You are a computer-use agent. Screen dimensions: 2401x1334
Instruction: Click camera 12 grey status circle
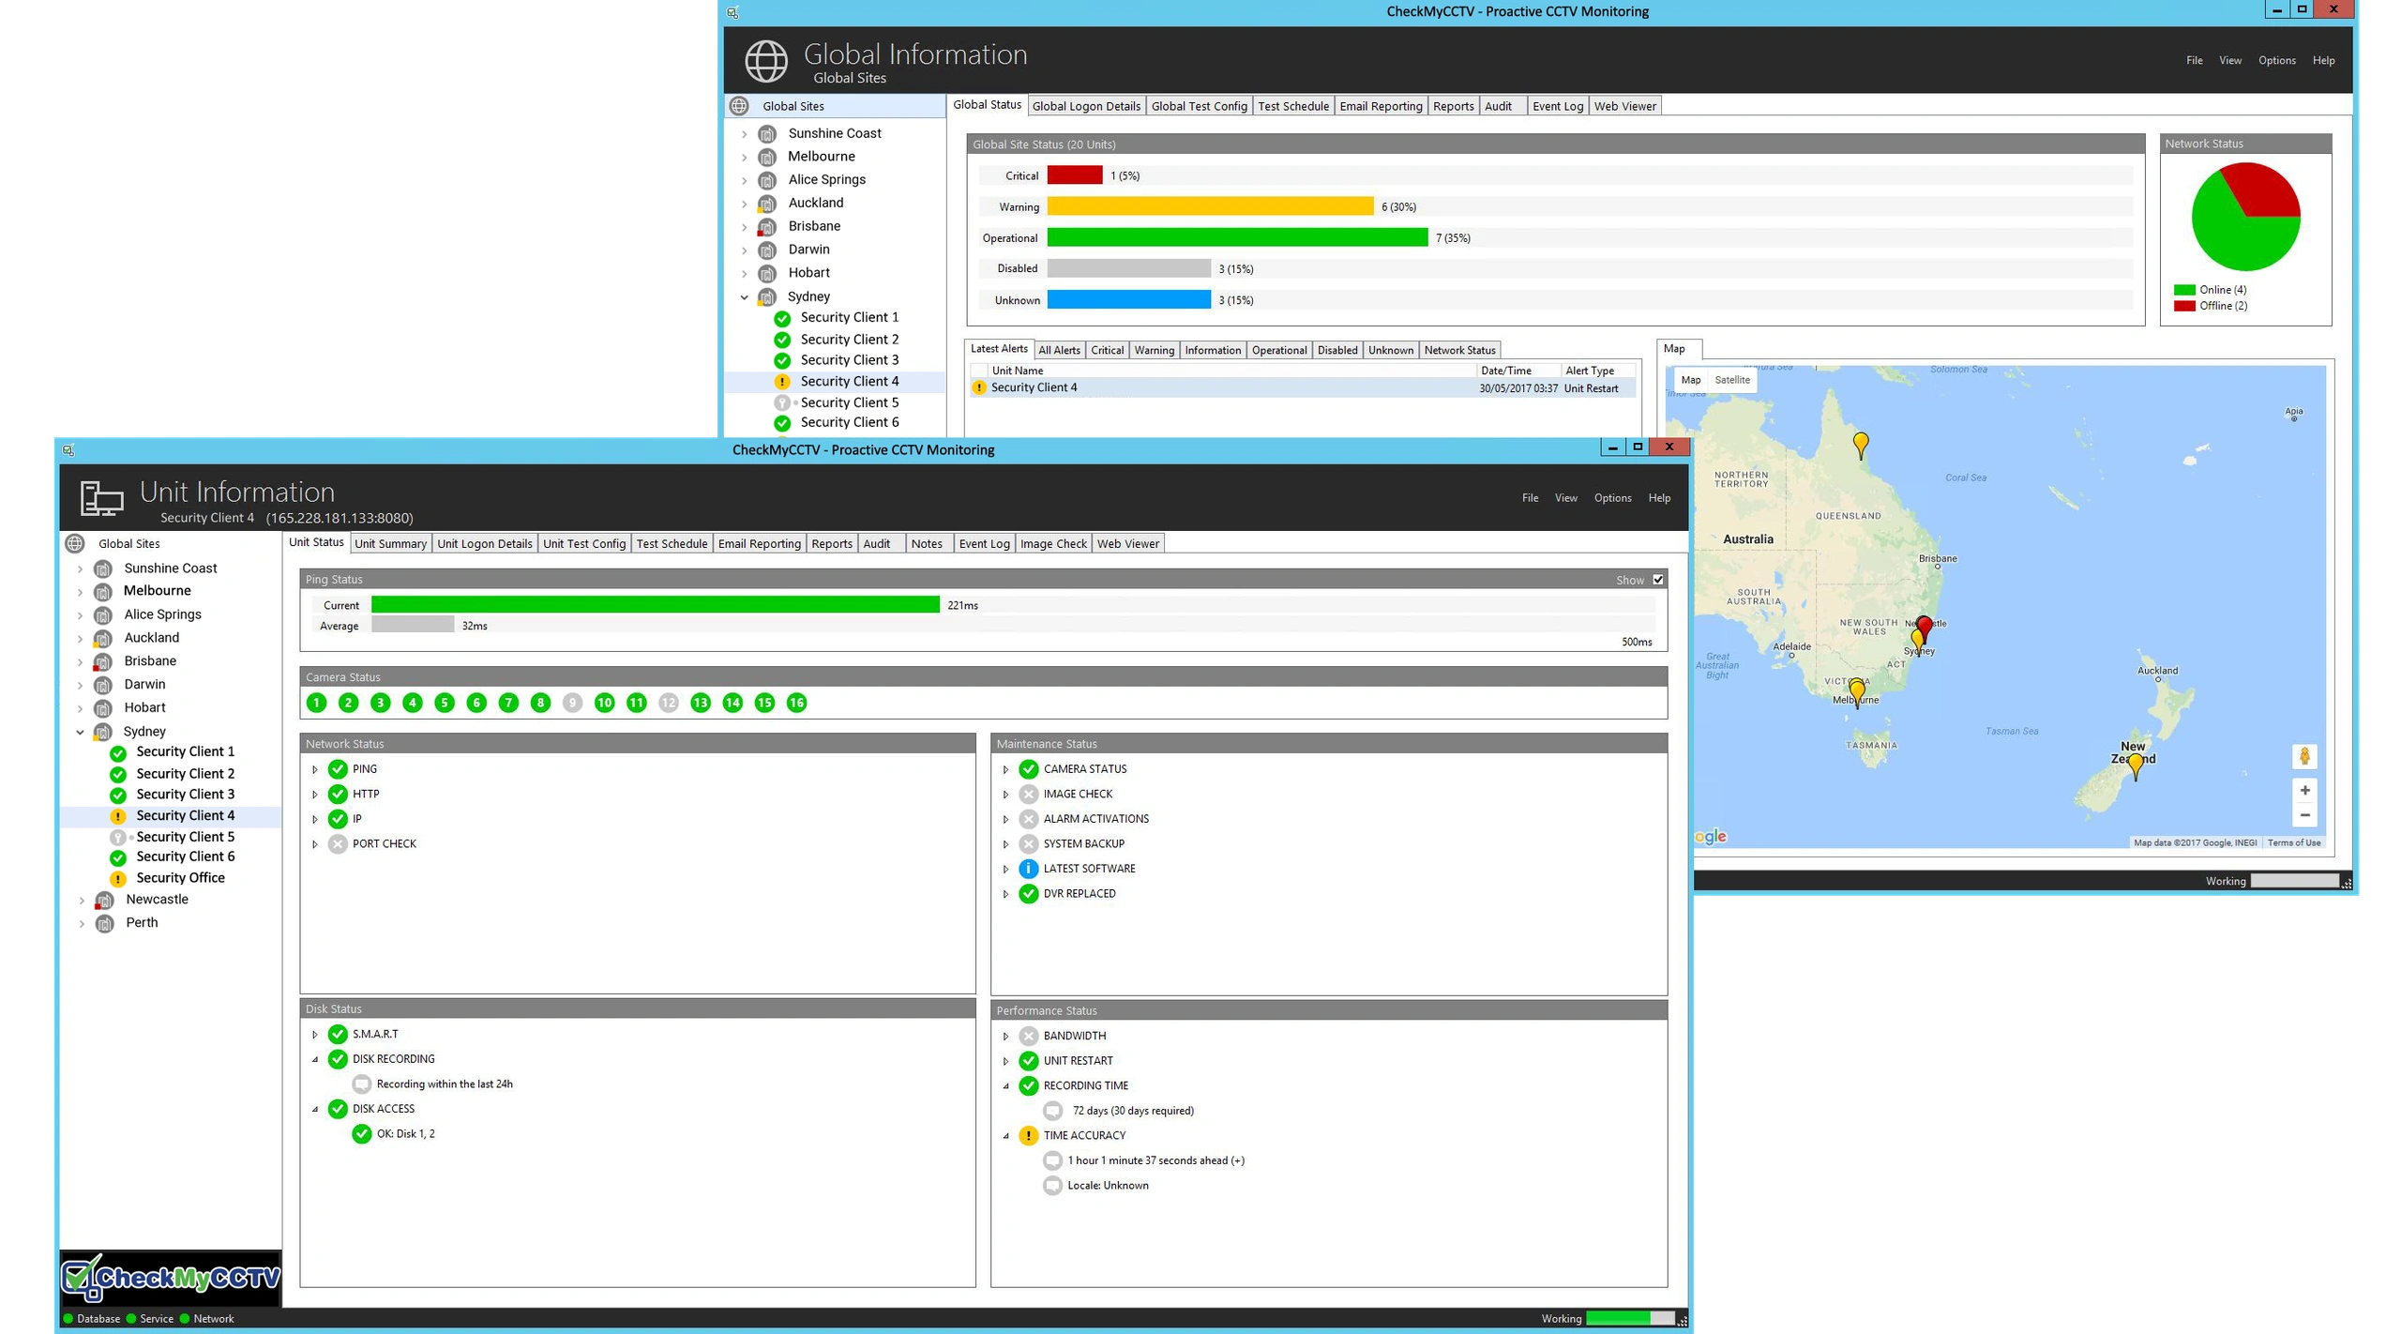(x=668, y=703)
